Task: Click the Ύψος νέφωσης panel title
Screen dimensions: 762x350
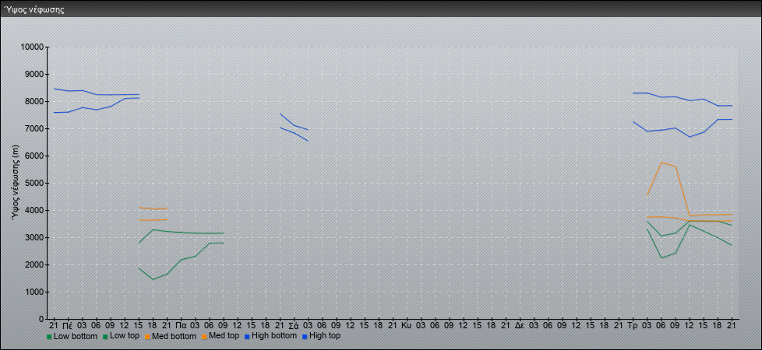Action: tap(34, 9)
